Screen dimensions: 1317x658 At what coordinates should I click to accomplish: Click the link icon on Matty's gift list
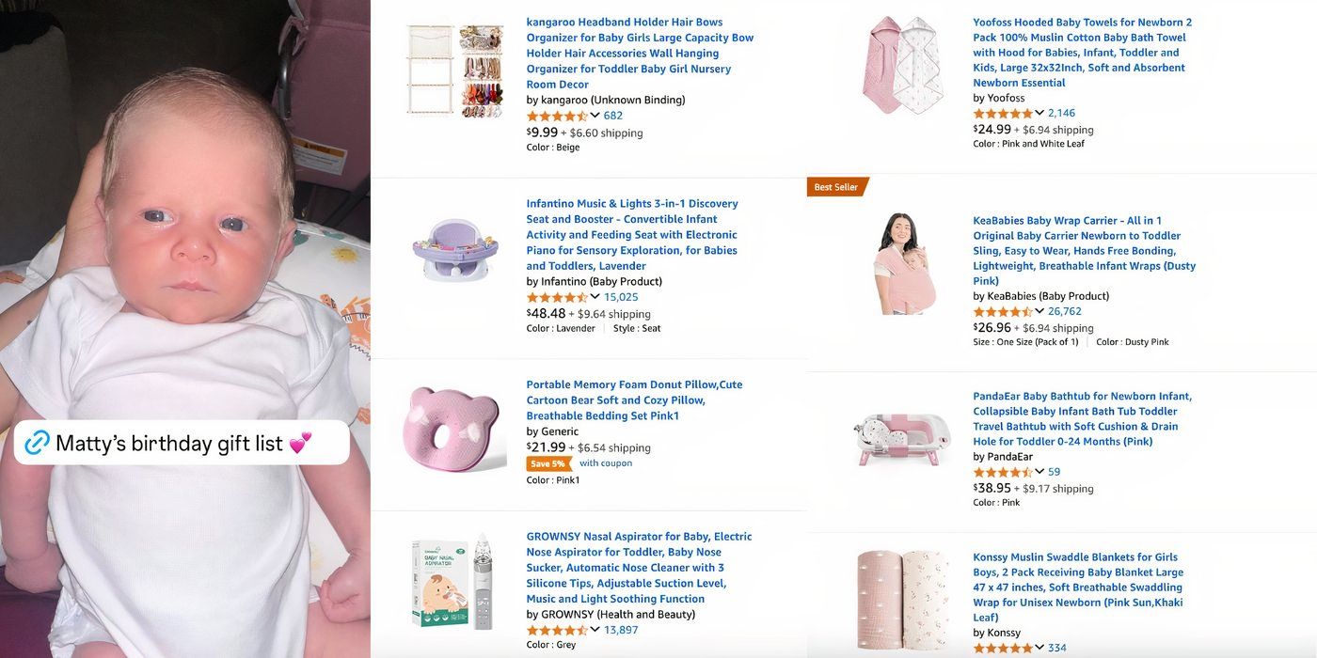click(37, 443)
